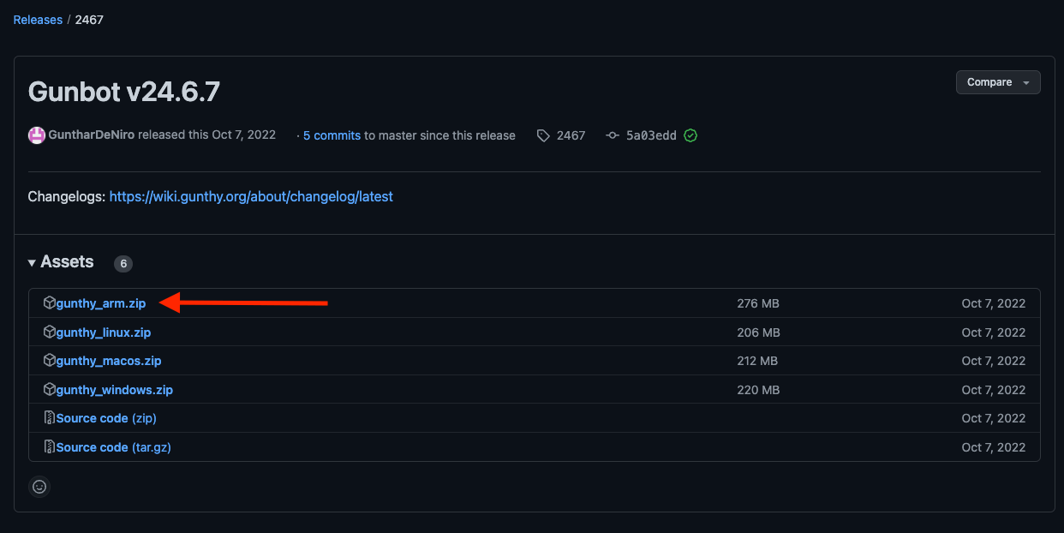
Task: Click package icon for gunthy_windows.zip
Action: click(50, 389)
